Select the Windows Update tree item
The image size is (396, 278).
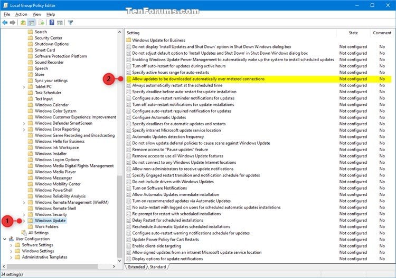point(50,221)
